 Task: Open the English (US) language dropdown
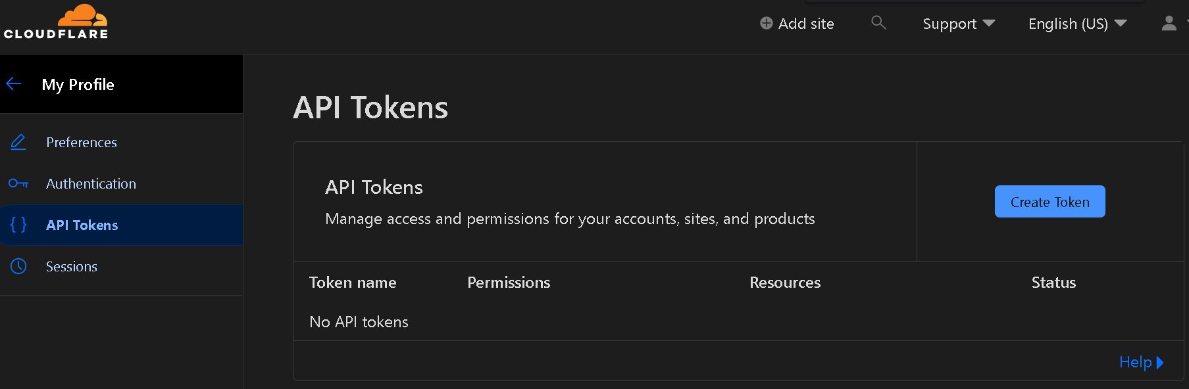click(1077, 24)
